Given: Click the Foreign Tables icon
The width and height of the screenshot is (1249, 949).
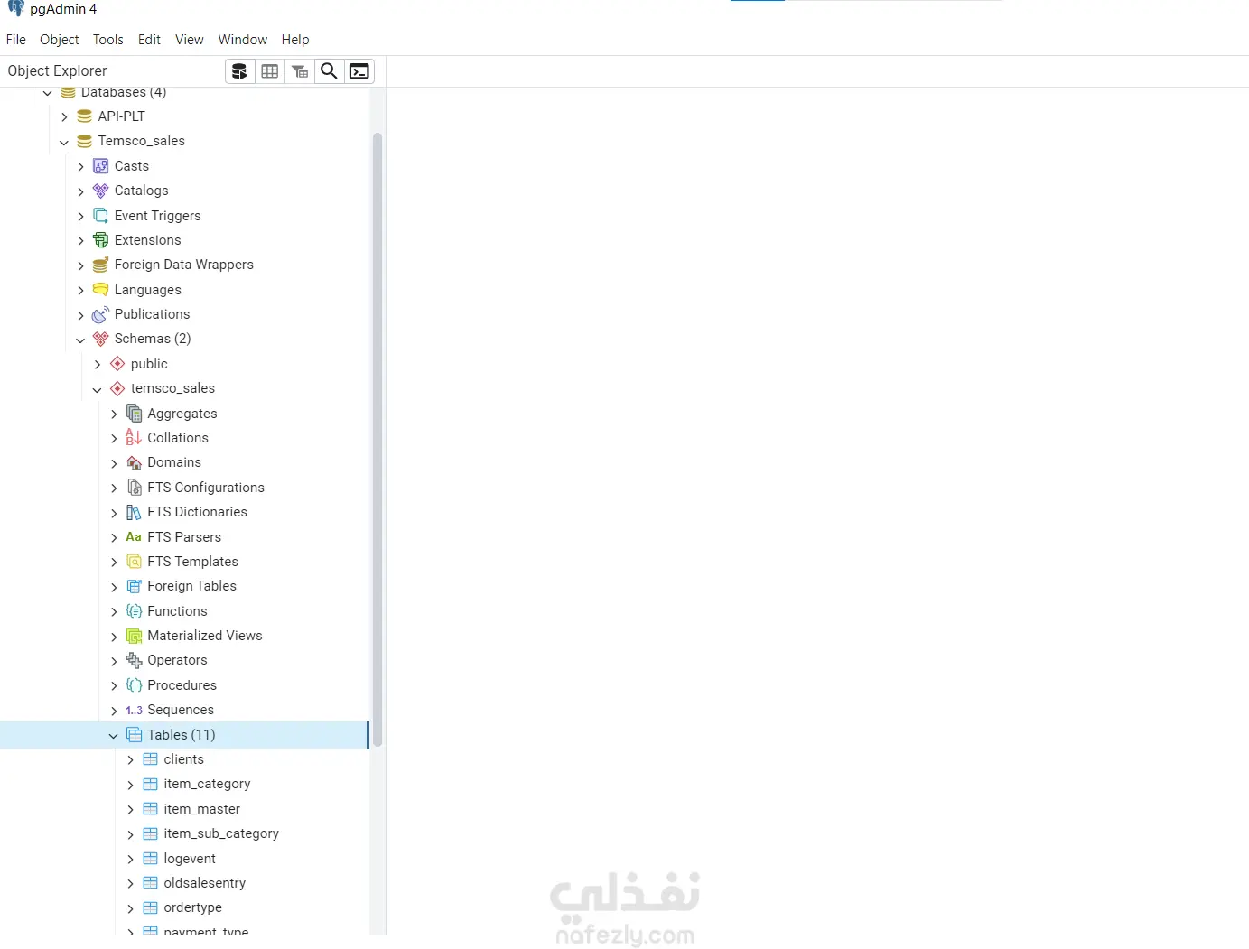Looking at the screenshot, I should 134,586.
